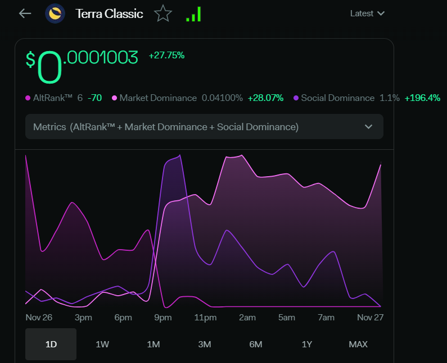This screenshot has height=363, width=447.
Task: Select the 3M time range tab
Action: pos(205,344)
